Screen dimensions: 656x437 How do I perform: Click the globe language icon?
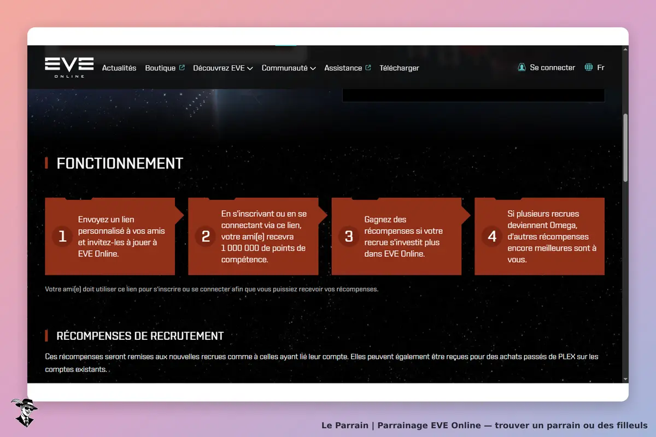589,68
